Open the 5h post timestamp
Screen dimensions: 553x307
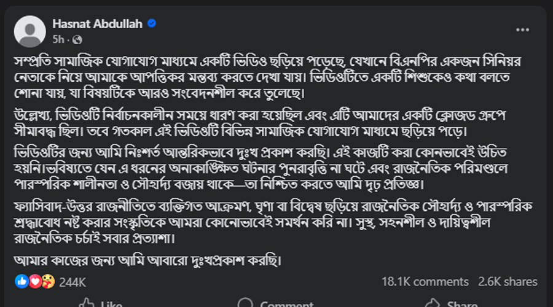(59, 40)
